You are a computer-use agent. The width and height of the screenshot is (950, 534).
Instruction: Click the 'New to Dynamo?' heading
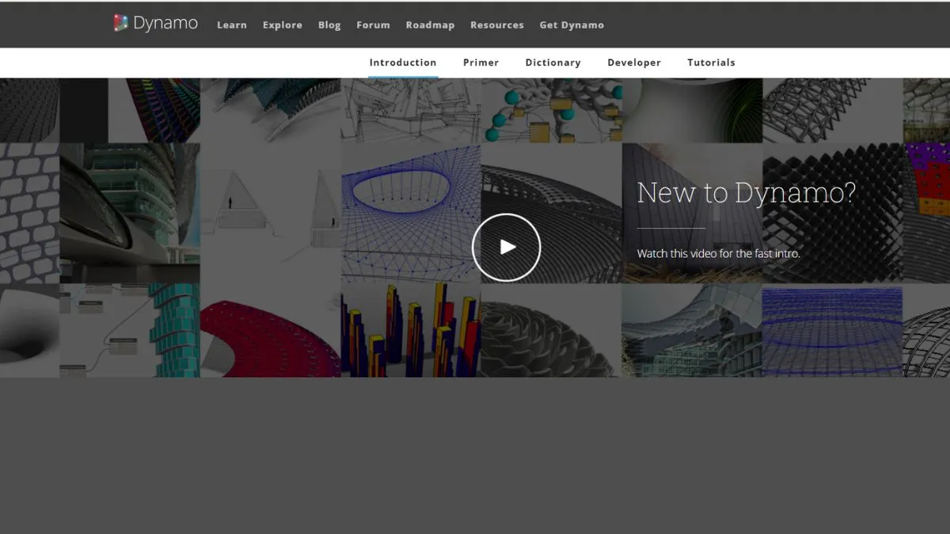[x=747, y=192]
